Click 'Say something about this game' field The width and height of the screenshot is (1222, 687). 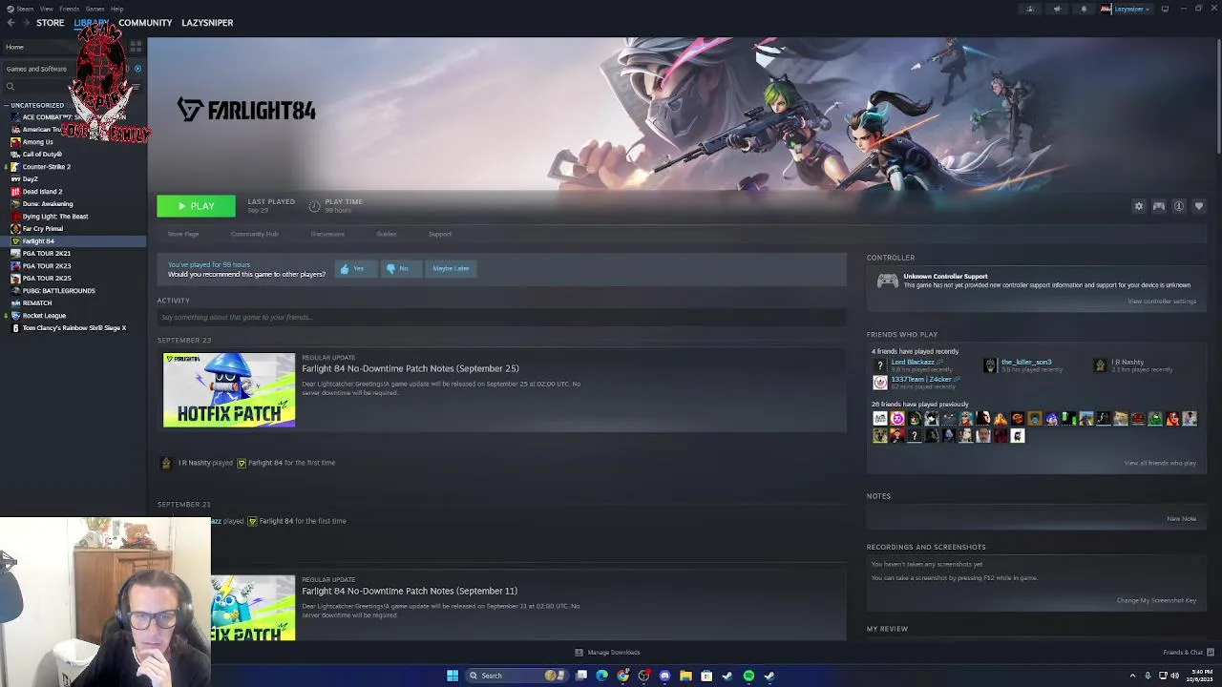(x=501, y=317)
